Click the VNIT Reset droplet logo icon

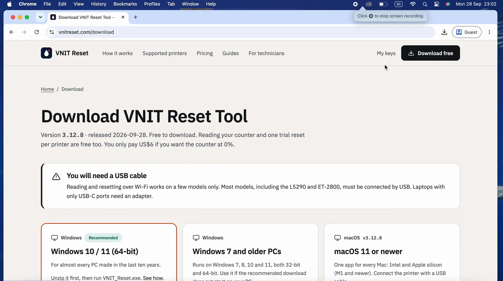[47, 53]
